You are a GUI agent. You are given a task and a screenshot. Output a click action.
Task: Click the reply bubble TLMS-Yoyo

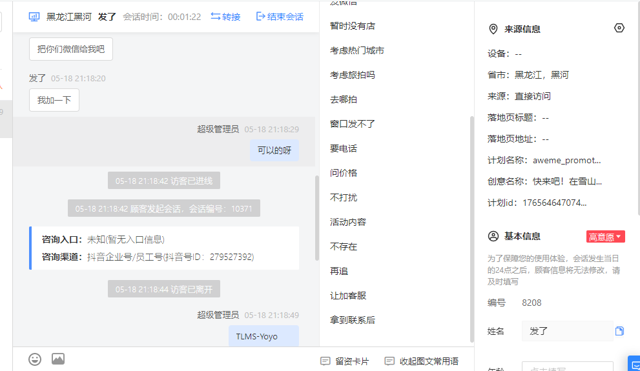click(x=263, y=336)
